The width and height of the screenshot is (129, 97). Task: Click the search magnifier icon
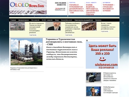point(87,41)
